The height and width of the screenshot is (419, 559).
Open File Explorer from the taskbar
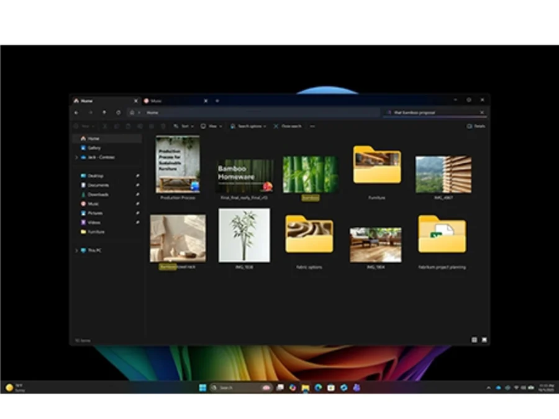click(x=306, y=387)
